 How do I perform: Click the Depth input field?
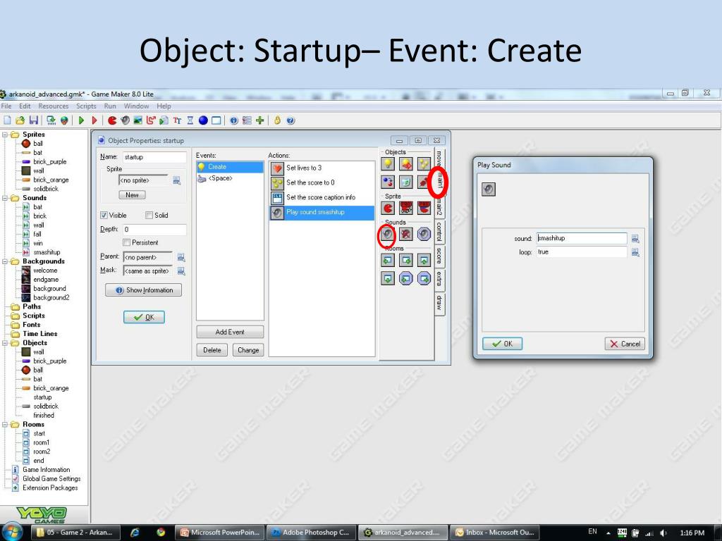154,229
